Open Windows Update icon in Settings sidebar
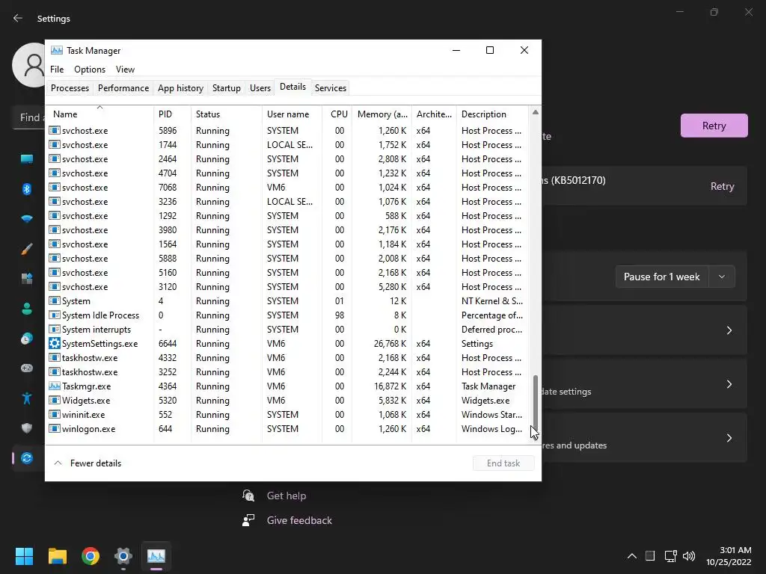 tap(27, 458)
